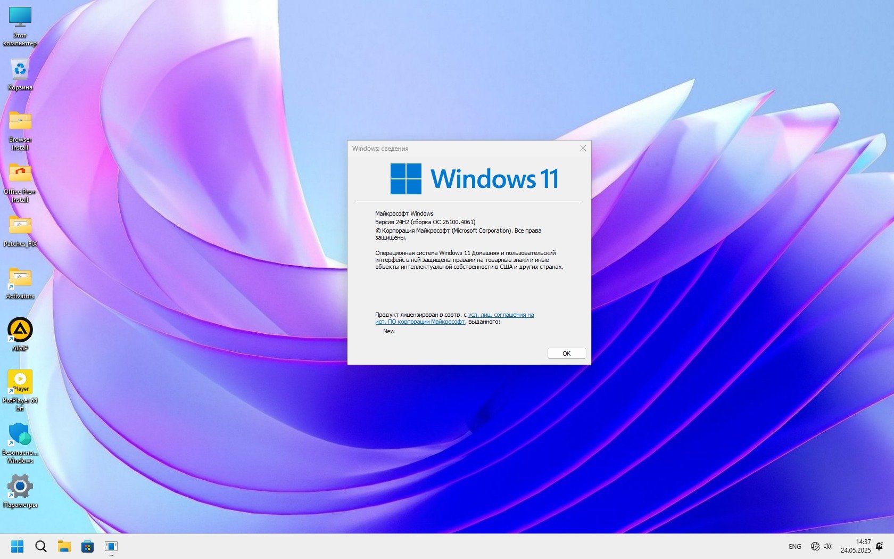Switch the ENG input language indicator

pyautogui.click(x=795, y=547)
